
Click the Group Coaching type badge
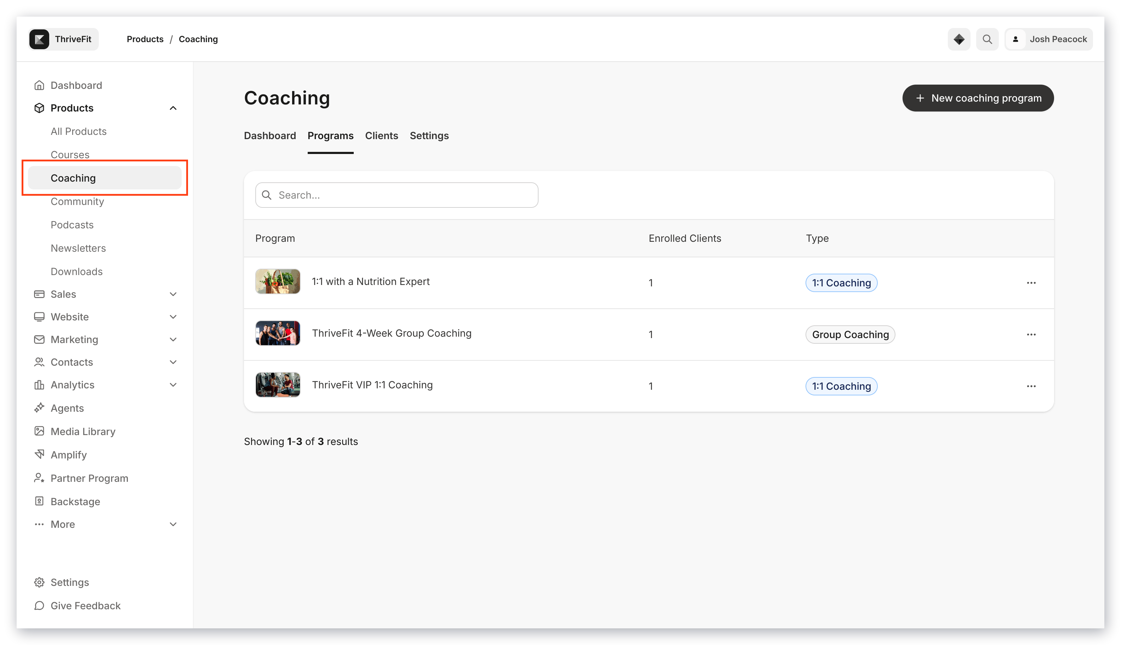[x=850, y=335]
